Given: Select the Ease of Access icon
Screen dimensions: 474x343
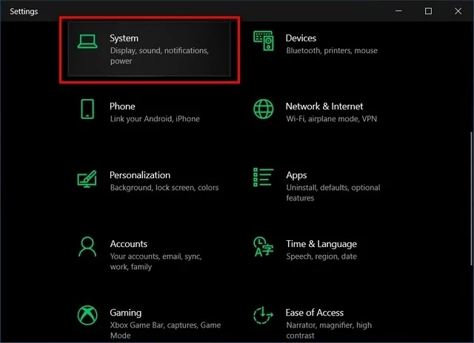Looking at the screenshot, I should [x=264, y=315].
